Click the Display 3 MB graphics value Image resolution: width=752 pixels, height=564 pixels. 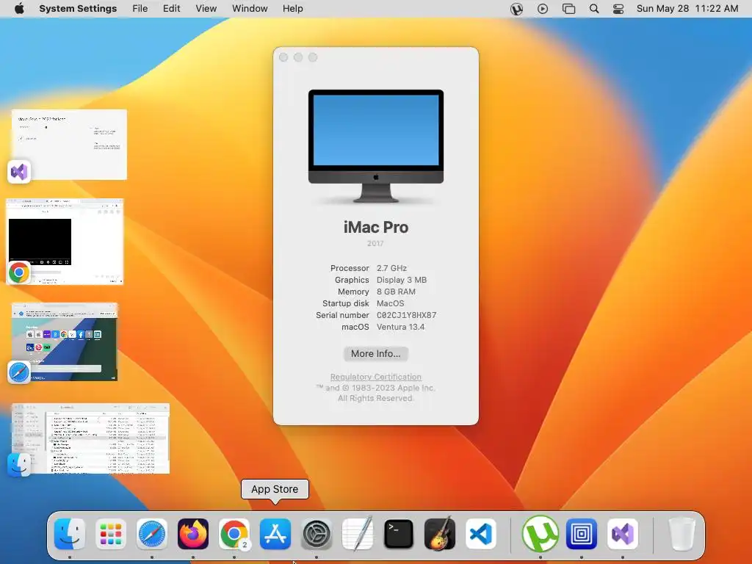(402, 280)
